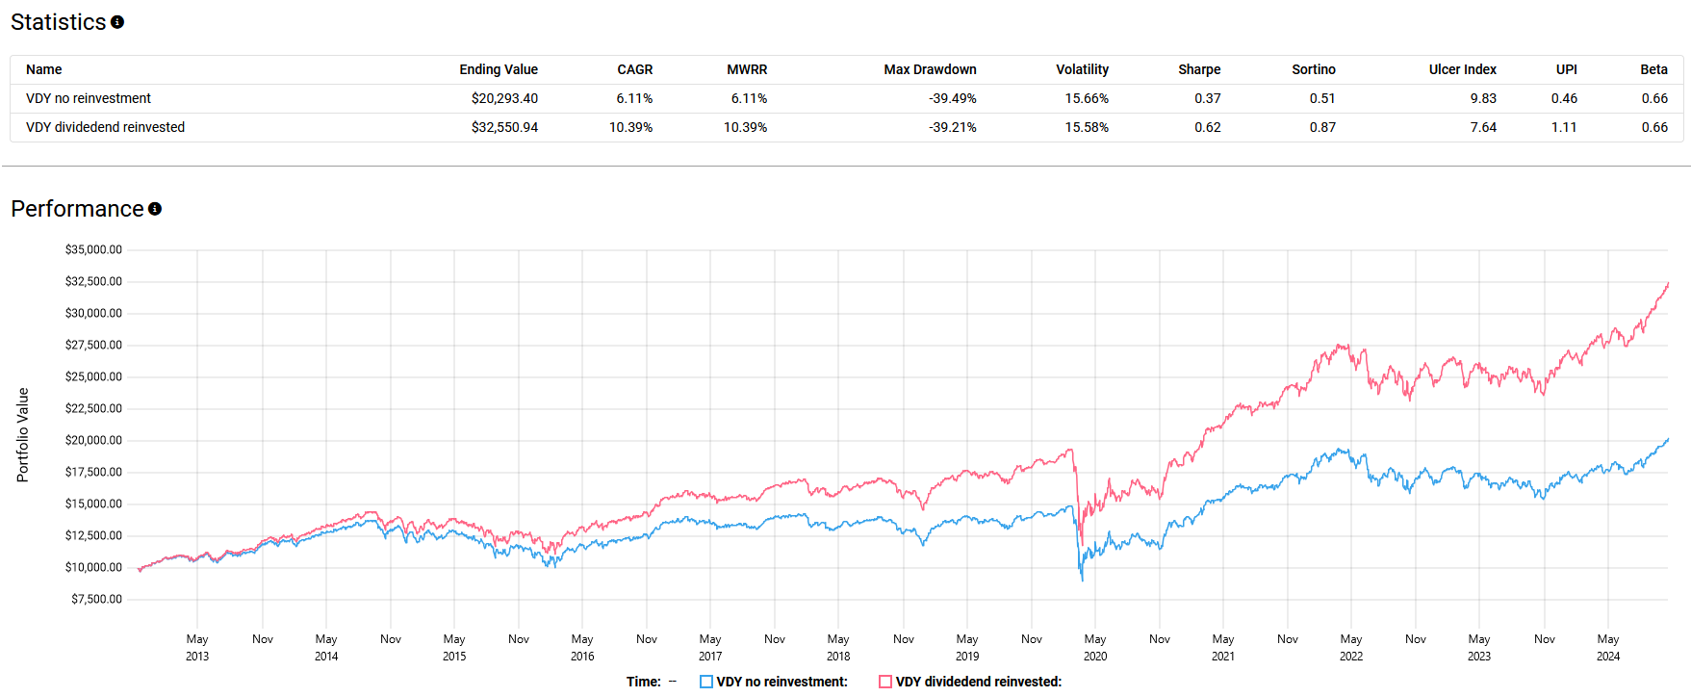
Task: Click the May 2013 x-axis label
Action: coord(197,648)
